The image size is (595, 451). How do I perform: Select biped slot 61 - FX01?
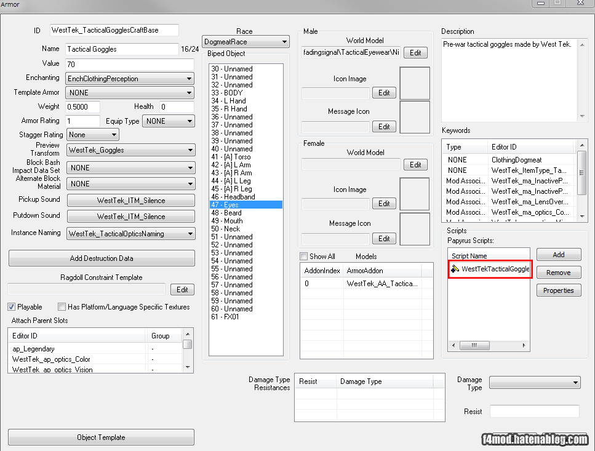point(246,317)
